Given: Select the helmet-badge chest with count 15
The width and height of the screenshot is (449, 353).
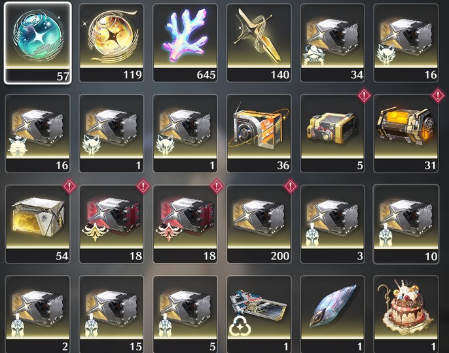Looking at the screenshot, I should pos(111,314).
